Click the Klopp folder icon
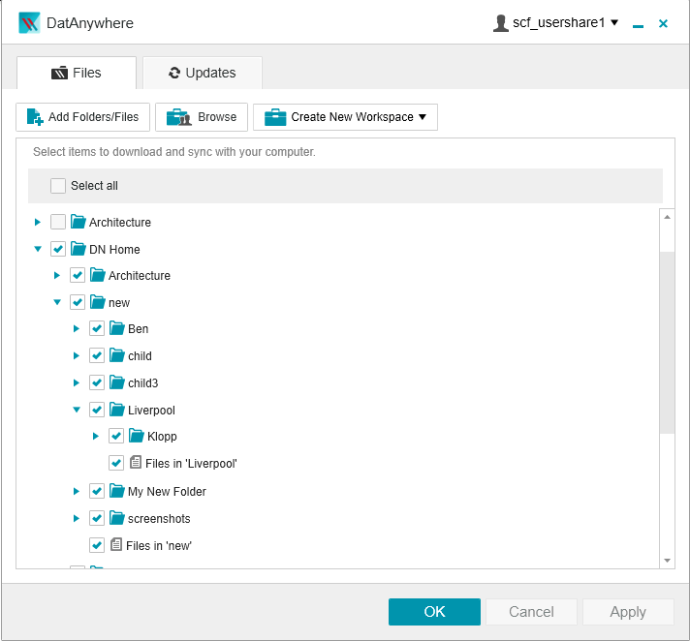 pyautogui.click(x=137, y=436)
